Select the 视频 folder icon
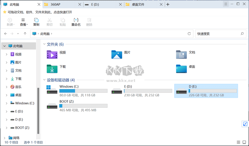 point(52,55)
